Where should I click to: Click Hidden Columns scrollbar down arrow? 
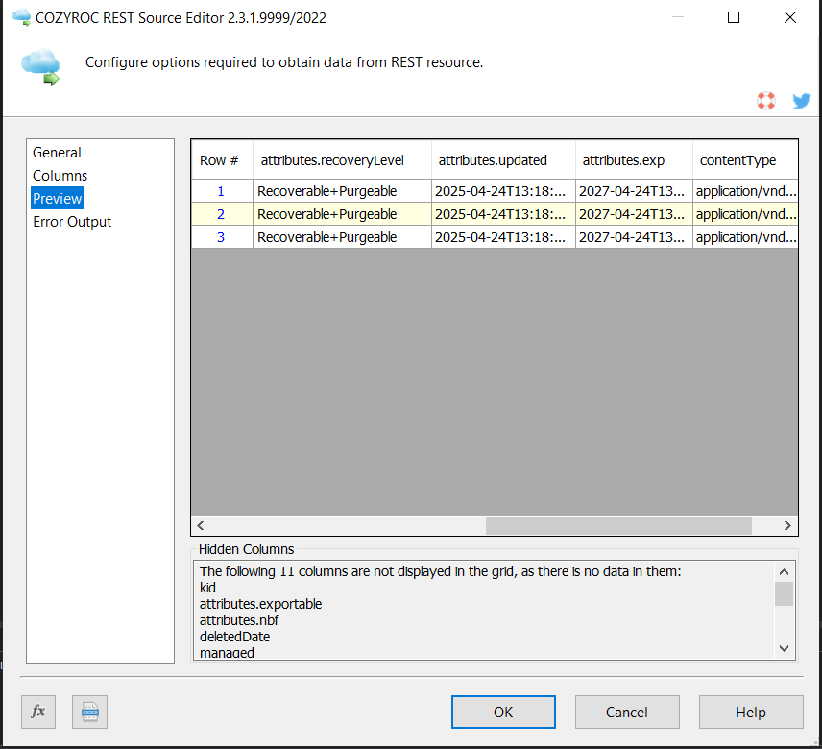(785, 648)
